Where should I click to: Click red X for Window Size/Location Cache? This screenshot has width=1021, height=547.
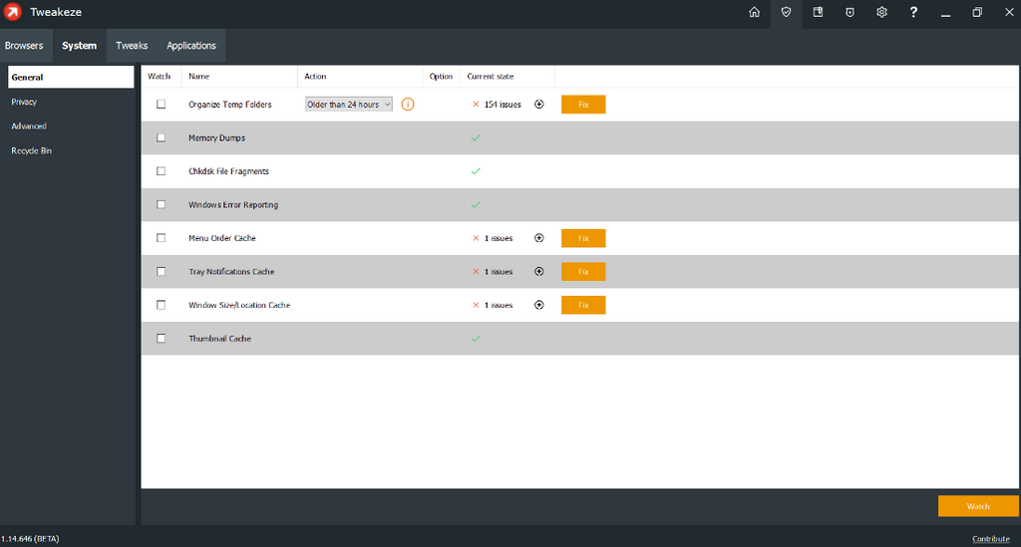point(476,305)
